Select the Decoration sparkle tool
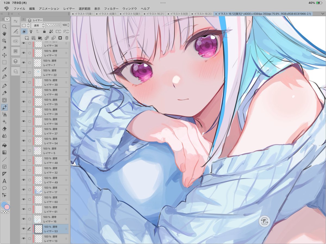This screenshot has height=244, width=326. click(x=4, y=122)
